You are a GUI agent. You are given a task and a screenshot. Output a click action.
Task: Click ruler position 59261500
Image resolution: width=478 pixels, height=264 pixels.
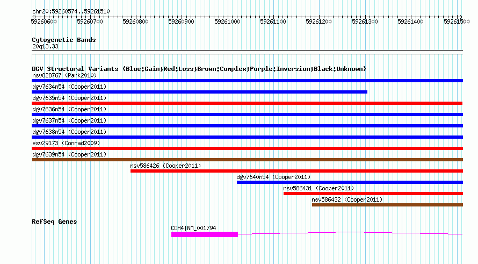[x=457, y=22]
